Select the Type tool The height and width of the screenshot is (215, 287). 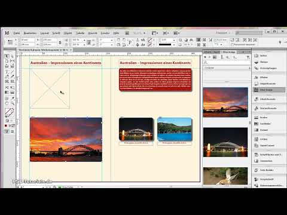tap(7, 72)
